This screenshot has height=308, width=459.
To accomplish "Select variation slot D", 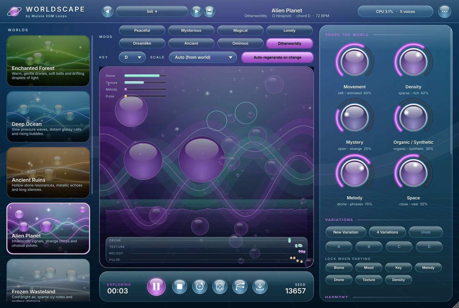I will (429, 247).
